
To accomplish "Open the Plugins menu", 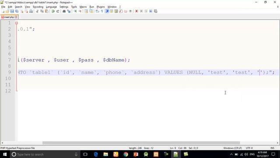I will point(101,7).
